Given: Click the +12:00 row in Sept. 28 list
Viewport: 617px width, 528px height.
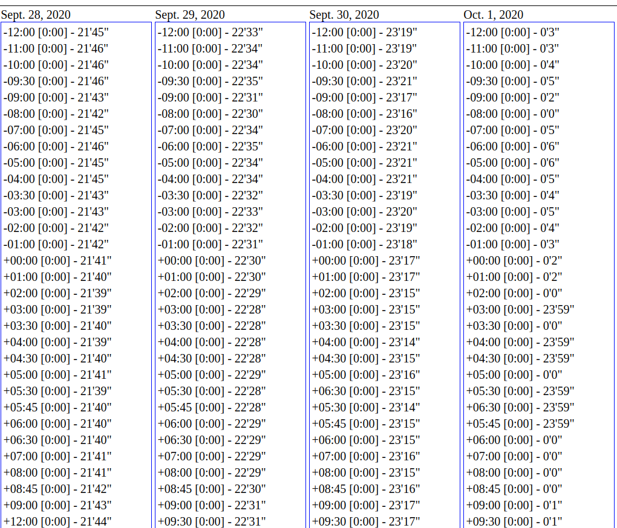Looking at the screenshot, I should coord(57,521).
